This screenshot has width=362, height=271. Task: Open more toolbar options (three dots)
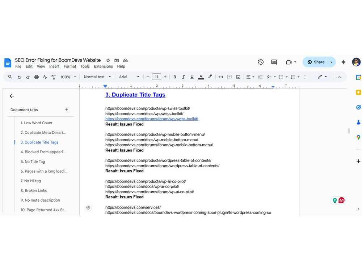tap(305, 77)
